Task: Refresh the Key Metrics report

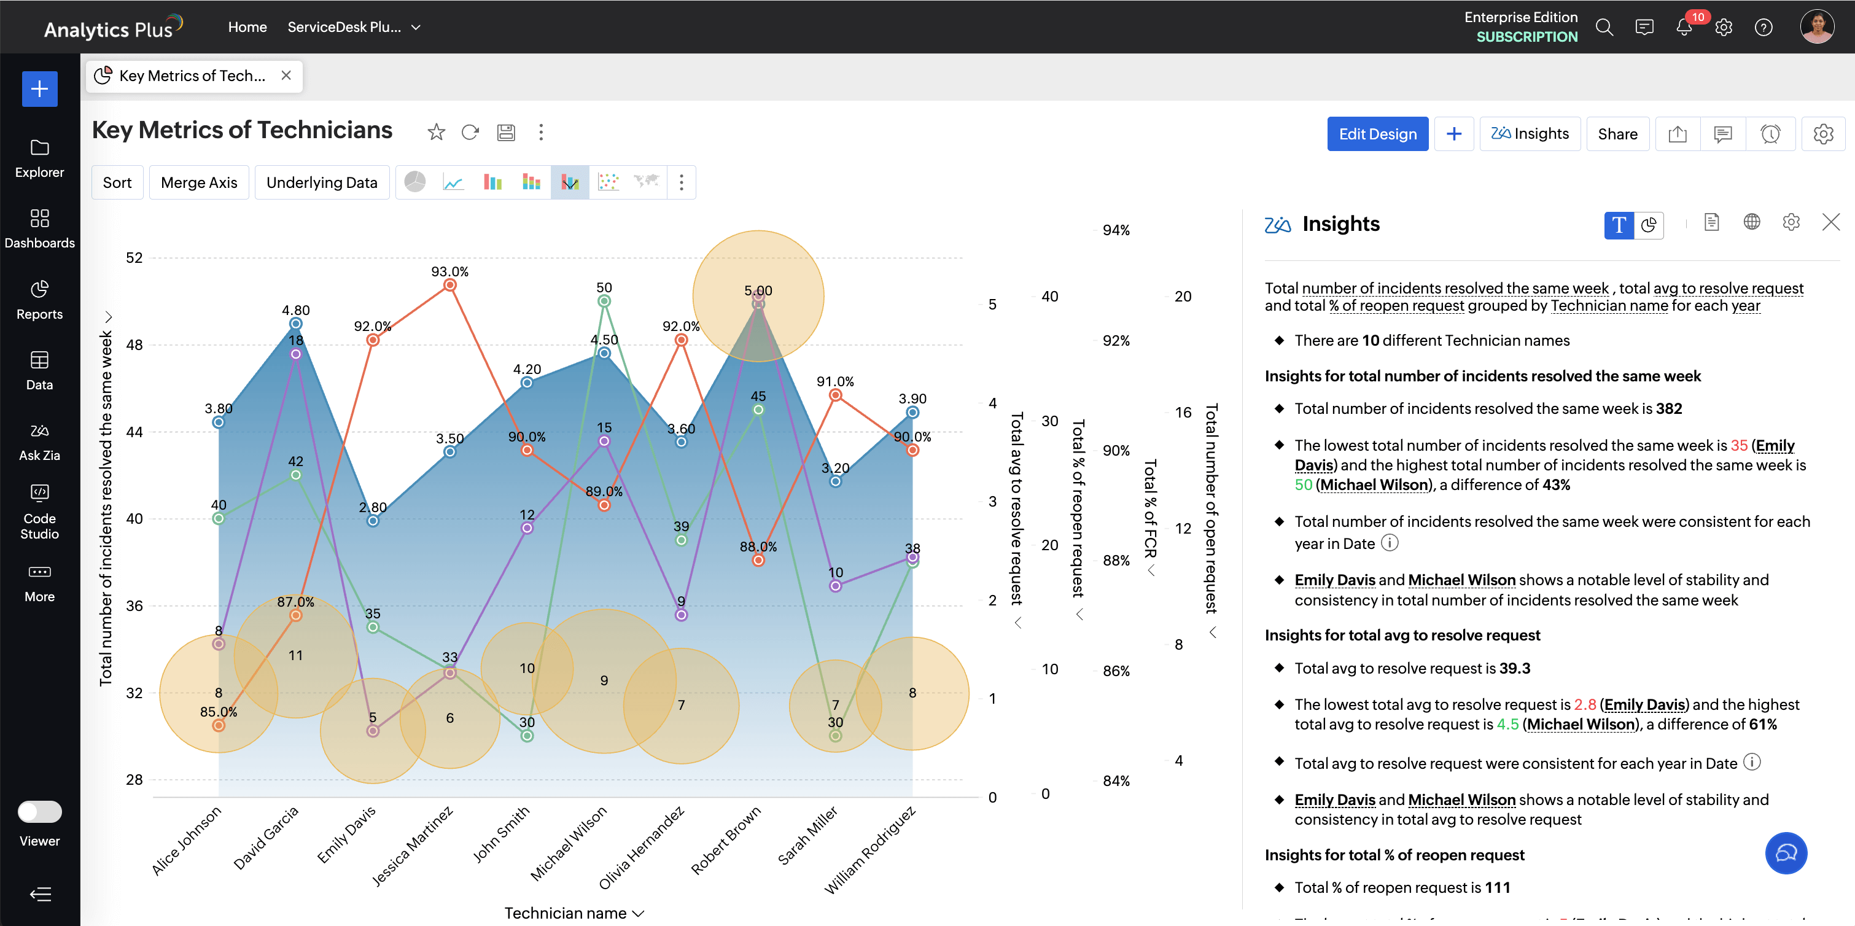Action: (470, 133)
